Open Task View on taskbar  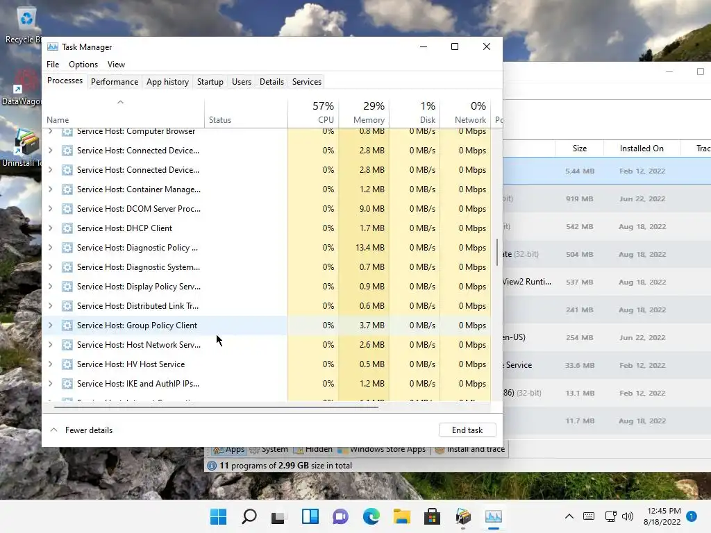pos(278,516)
